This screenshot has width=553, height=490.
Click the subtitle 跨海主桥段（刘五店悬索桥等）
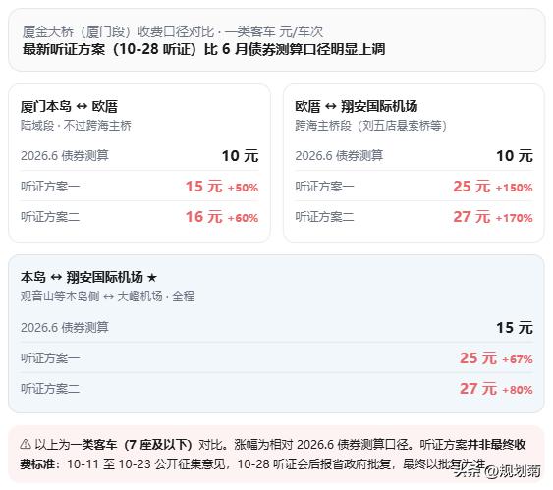(x=371, y=125)
